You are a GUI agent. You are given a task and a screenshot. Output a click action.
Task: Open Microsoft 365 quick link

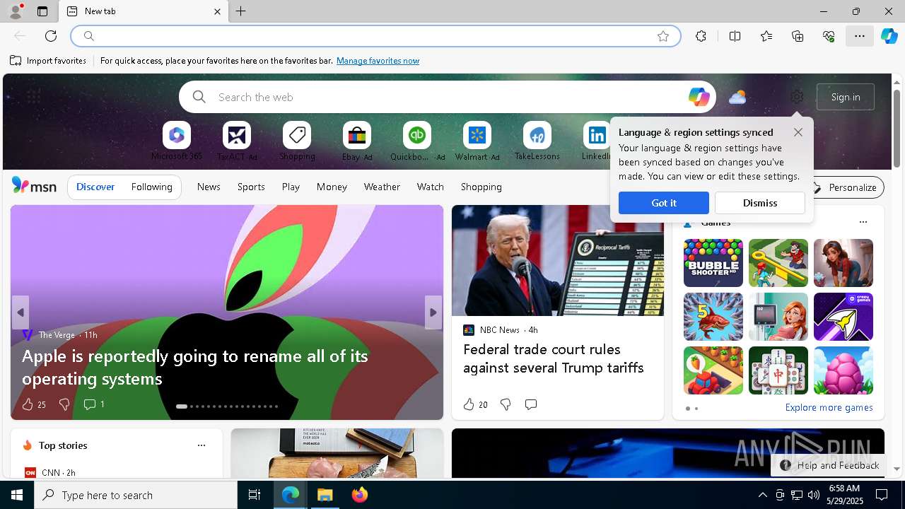click(177, 141)
